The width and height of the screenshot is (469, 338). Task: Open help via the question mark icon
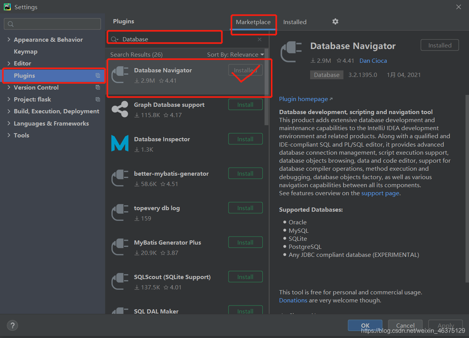12,325
